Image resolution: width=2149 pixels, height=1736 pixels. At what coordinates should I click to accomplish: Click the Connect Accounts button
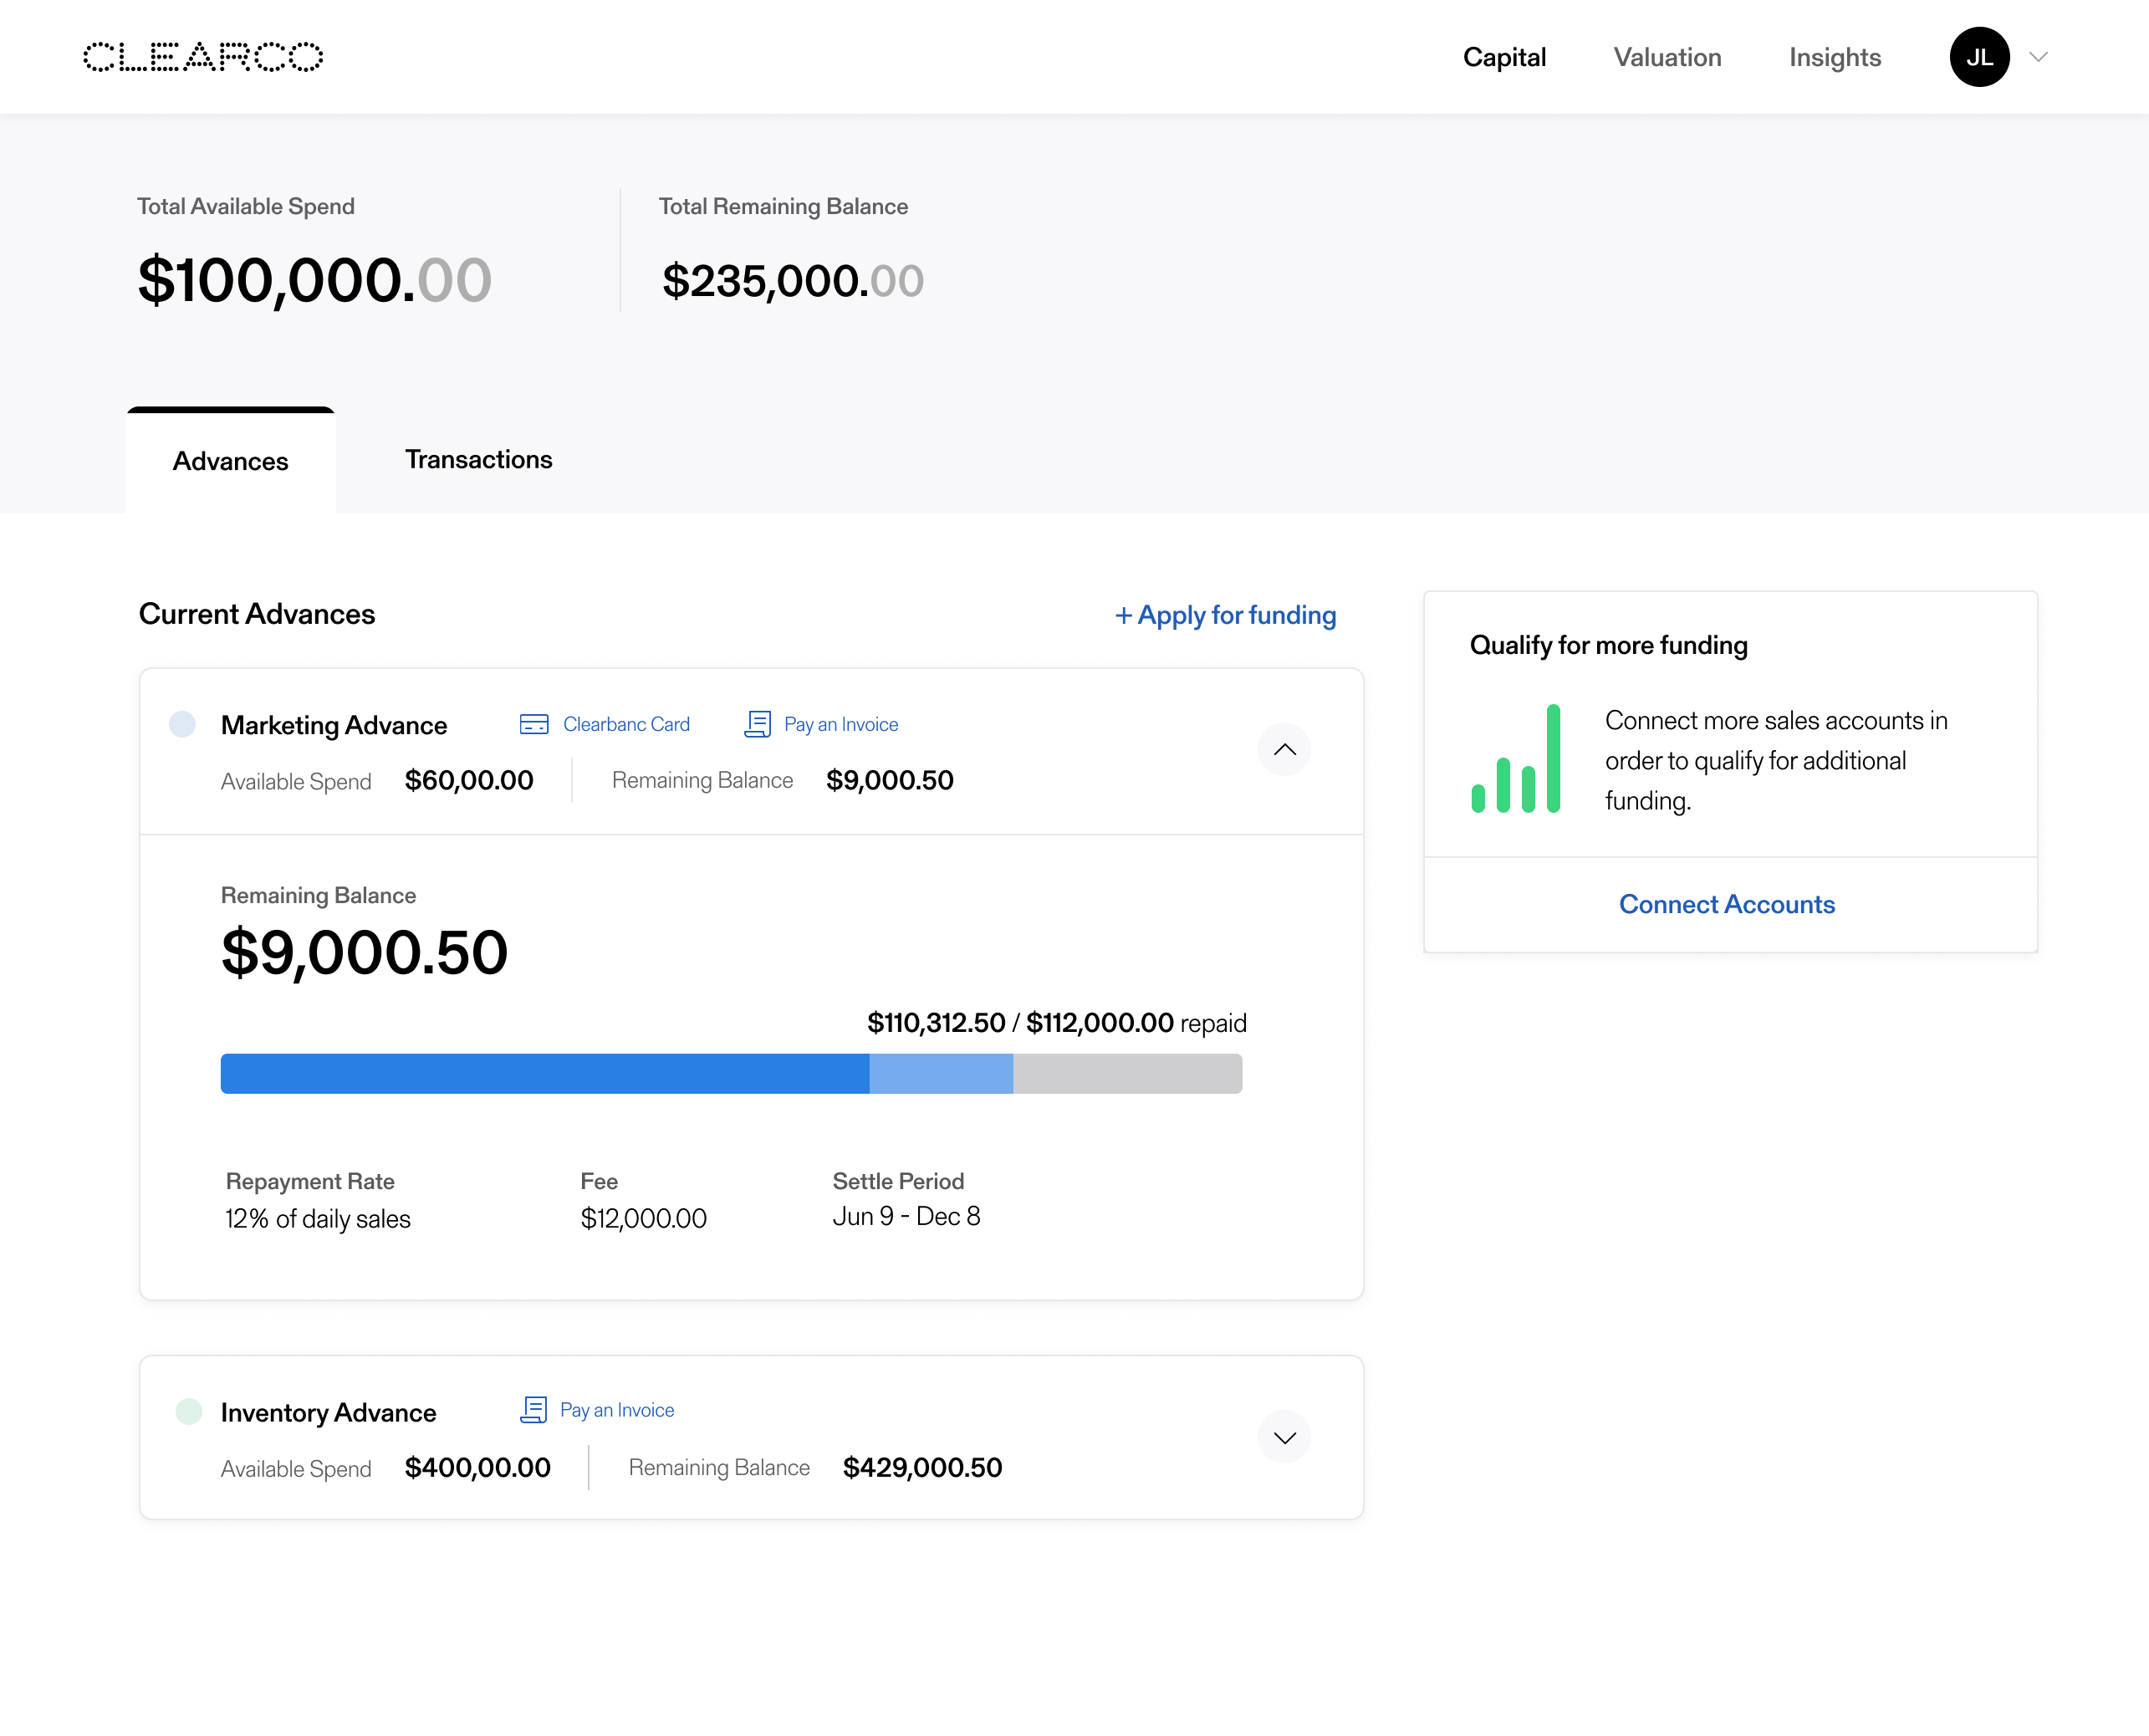(1727, 905)
